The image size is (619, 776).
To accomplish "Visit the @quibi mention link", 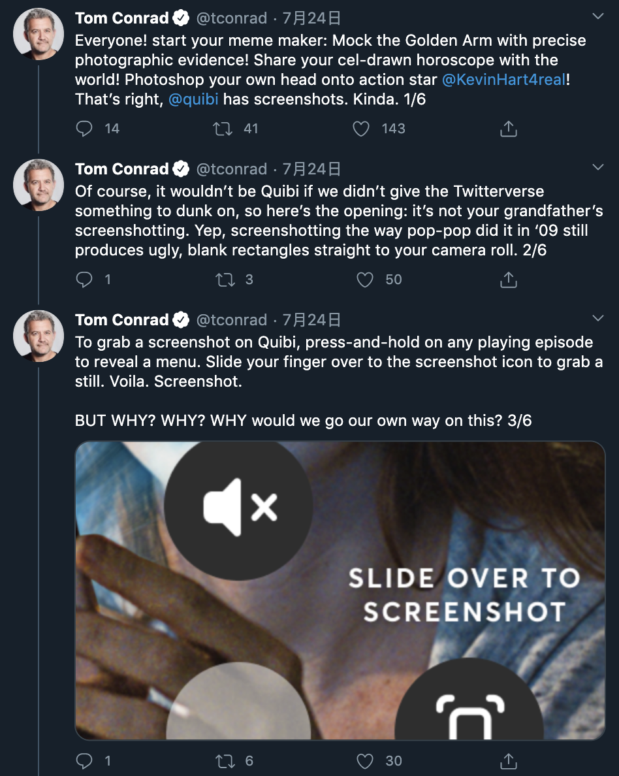I will 194,101.
